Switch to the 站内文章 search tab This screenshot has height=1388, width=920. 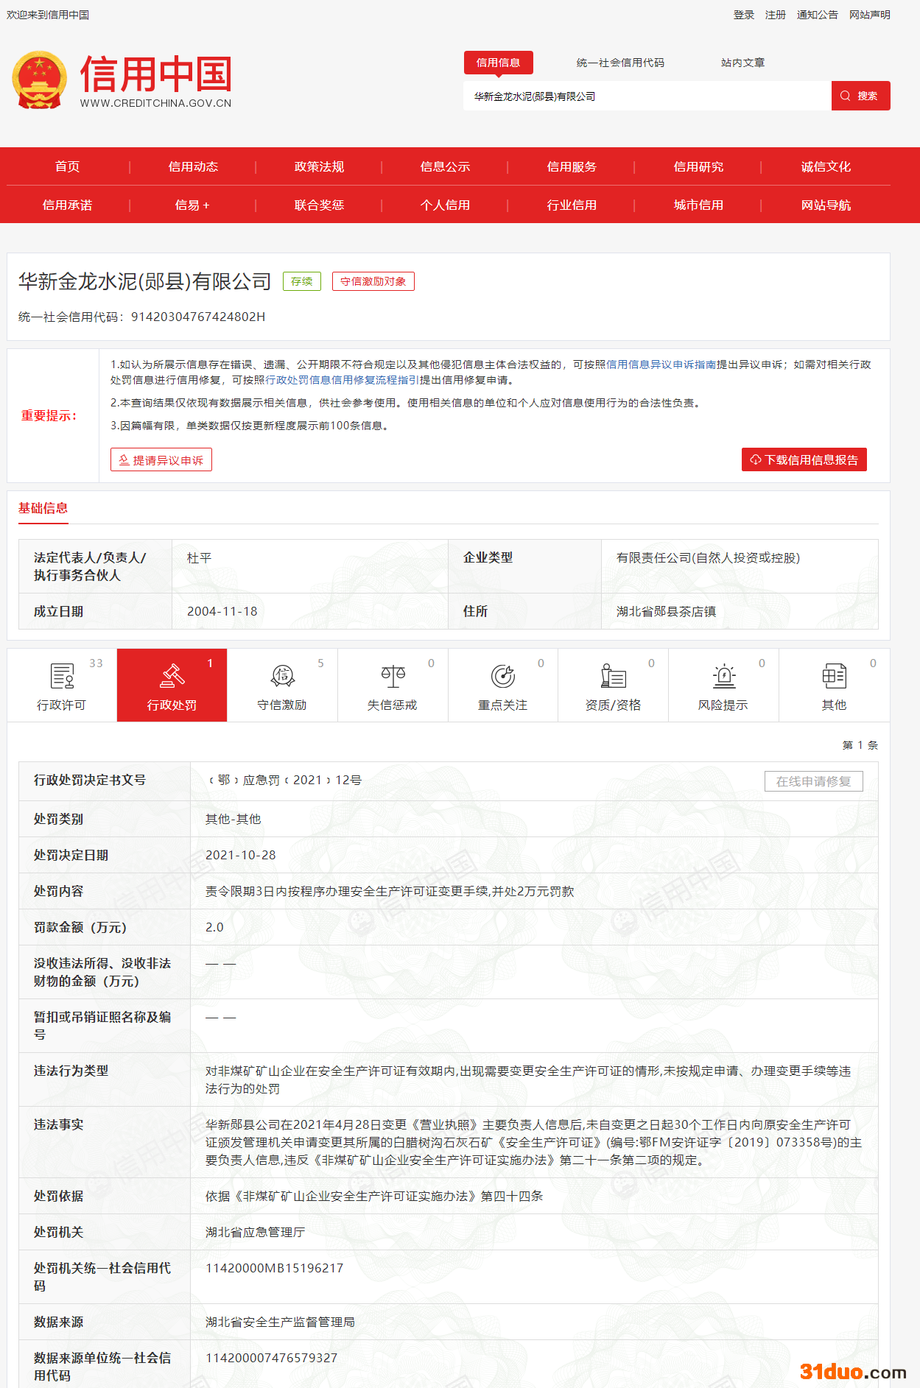[x=742, y=63]
